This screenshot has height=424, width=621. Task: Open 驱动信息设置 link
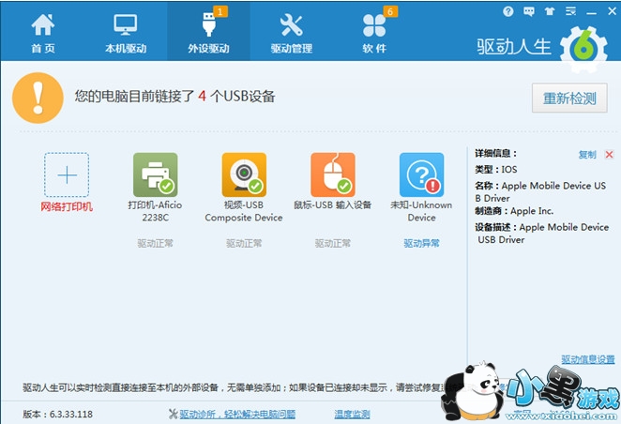tap(588, 359)
